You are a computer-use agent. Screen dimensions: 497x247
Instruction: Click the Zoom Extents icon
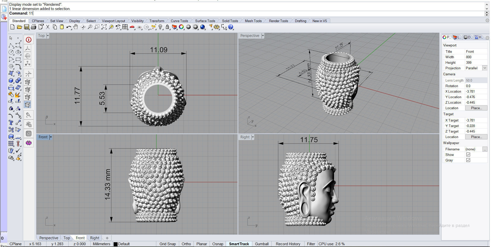[x=104, y=27]
